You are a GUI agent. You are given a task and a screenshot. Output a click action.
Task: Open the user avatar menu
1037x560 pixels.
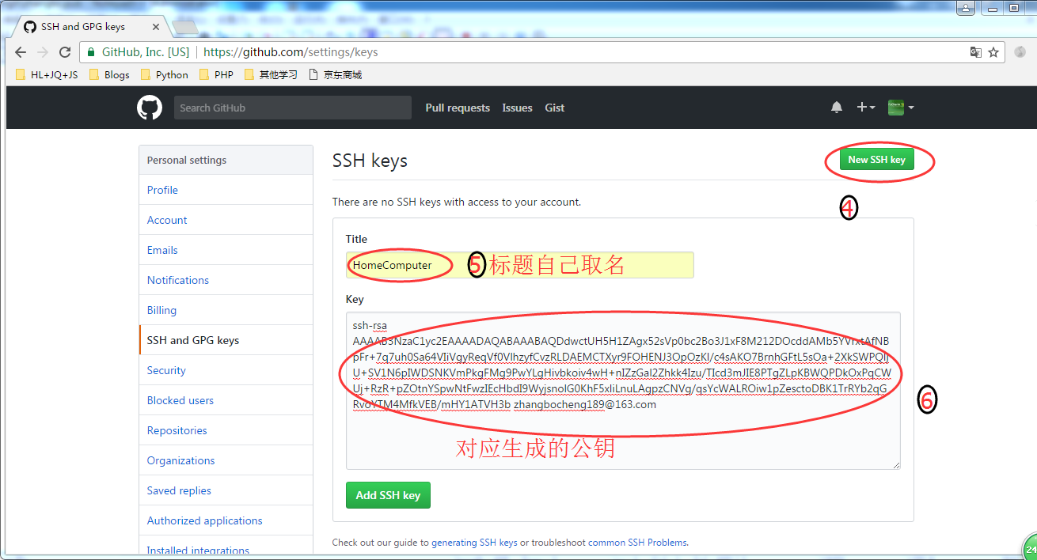pyautogui.click(x=901, y=108)
